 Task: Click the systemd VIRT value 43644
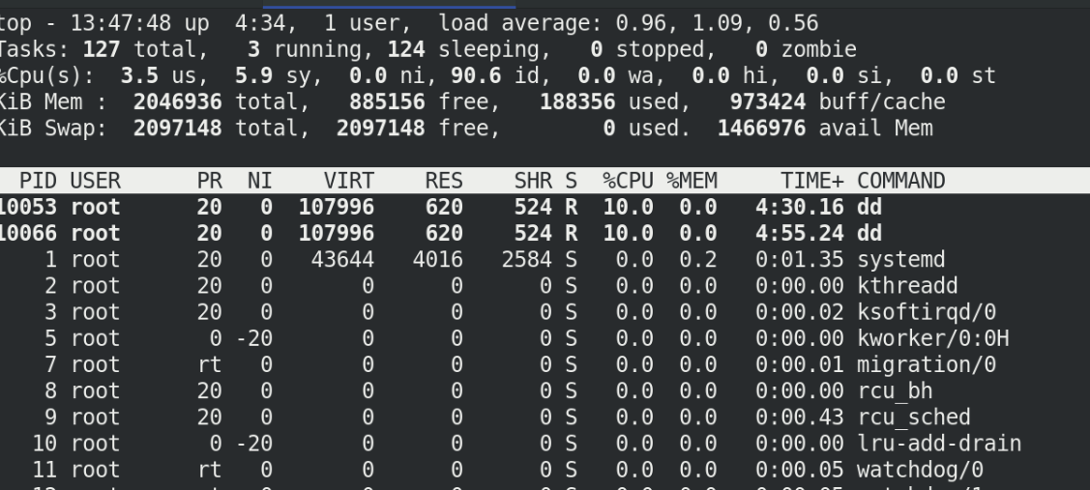(342, 259)
